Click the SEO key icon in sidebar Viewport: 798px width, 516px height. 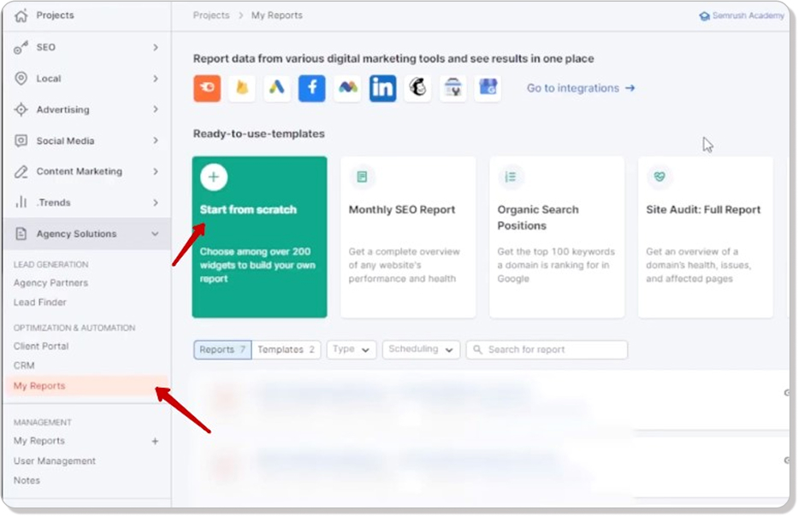click(21, 47)
